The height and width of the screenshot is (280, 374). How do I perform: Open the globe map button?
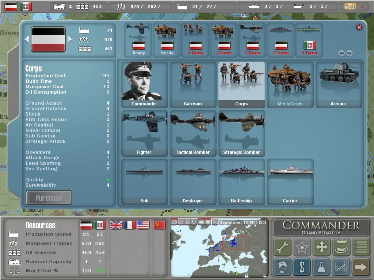(x=282, y=267)
